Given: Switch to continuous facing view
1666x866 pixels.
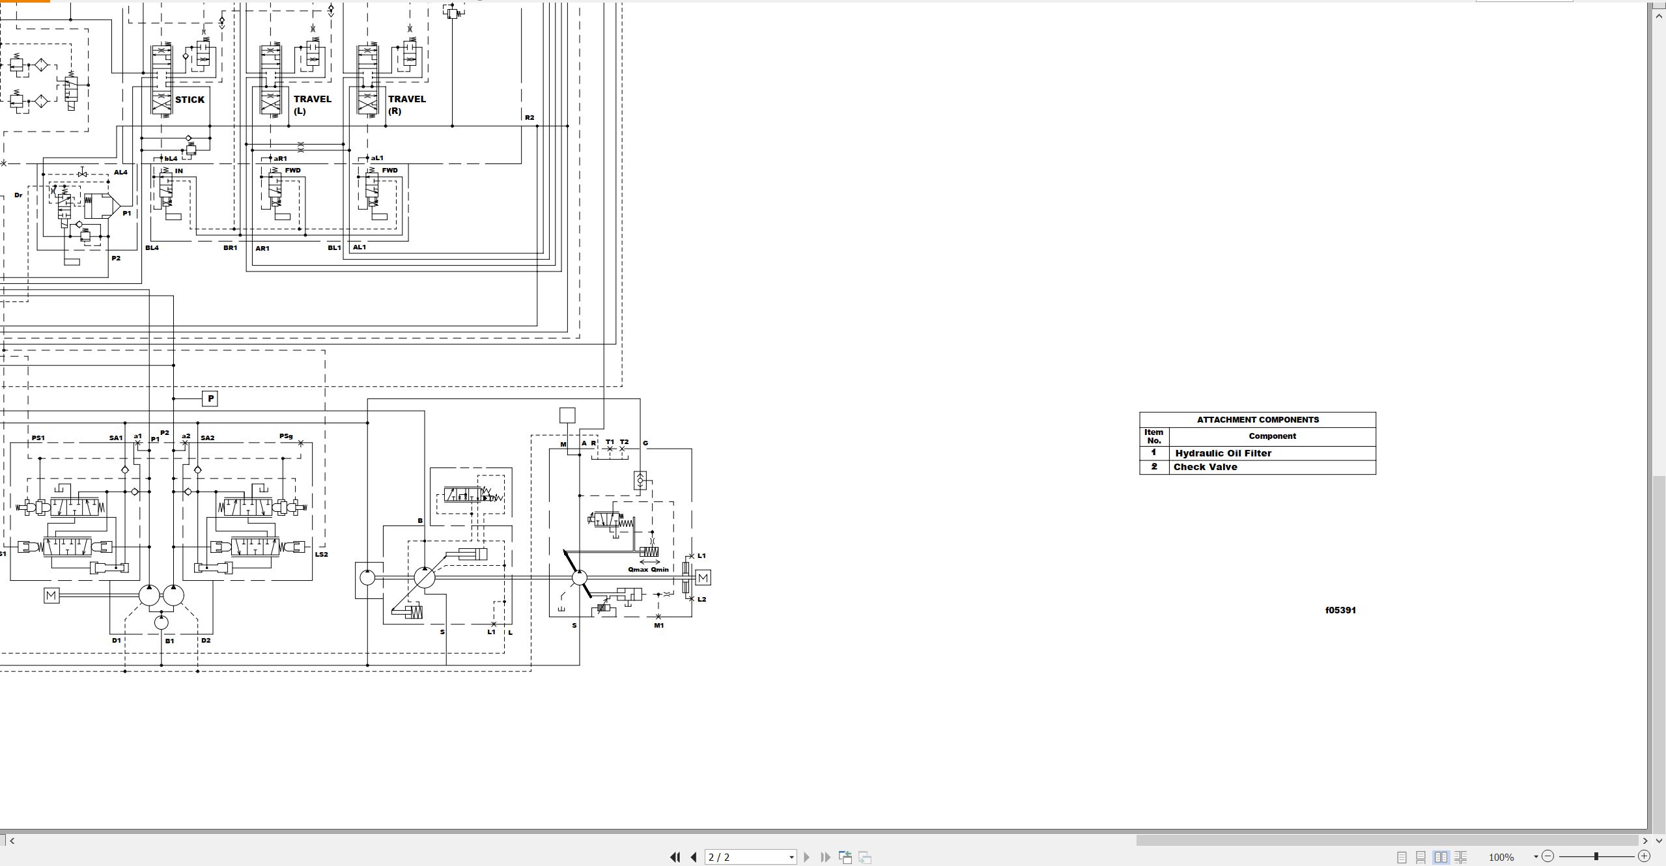Looking at the screenshot, I should point(1460,857).
